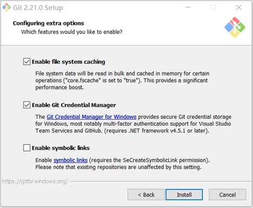Click the colorful Git logo in the header
This screenshot has height=208, width=253.
tap(235, 27)
